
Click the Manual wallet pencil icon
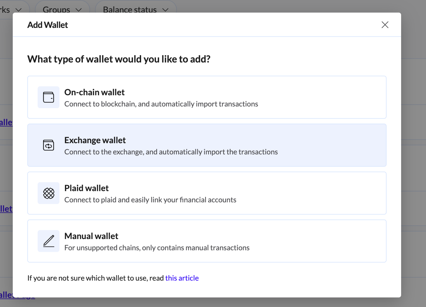coord(49,241)
